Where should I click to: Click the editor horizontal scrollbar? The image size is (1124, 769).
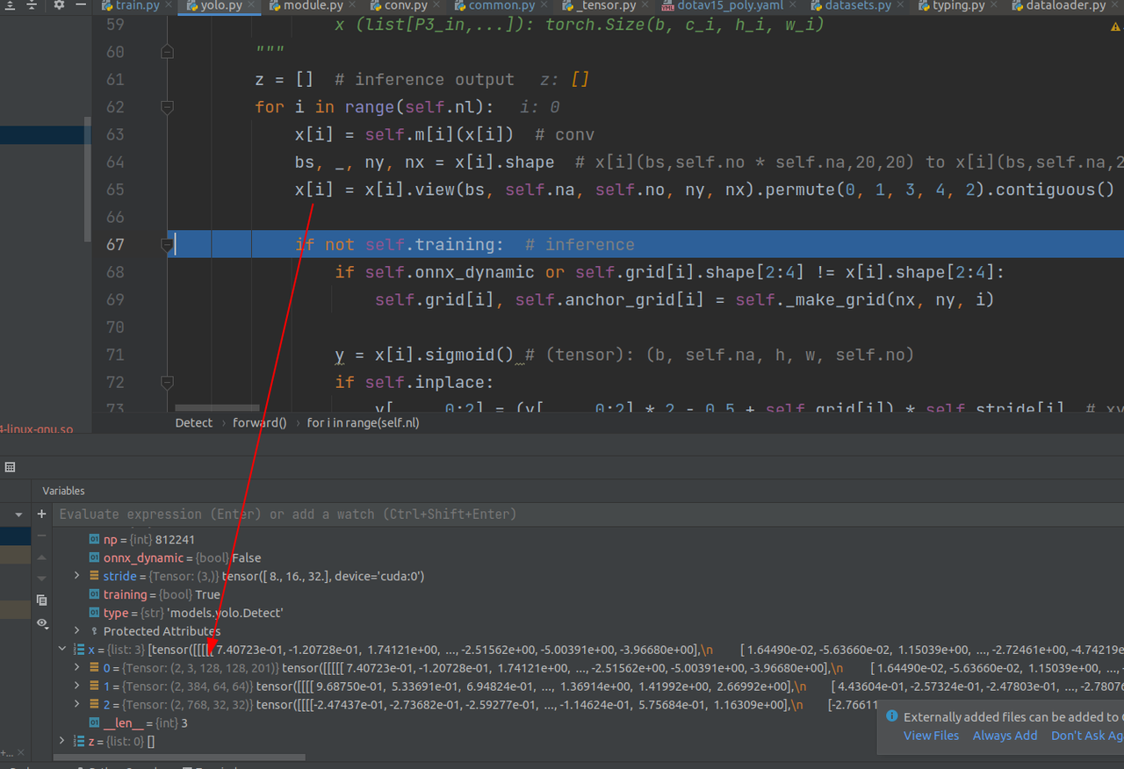(217, 409)
